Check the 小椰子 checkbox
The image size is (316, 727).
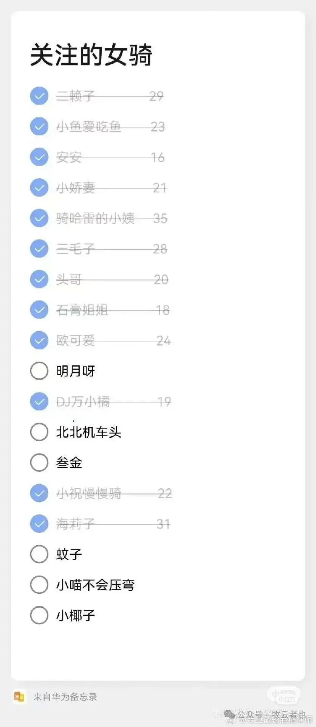(39, 615)
